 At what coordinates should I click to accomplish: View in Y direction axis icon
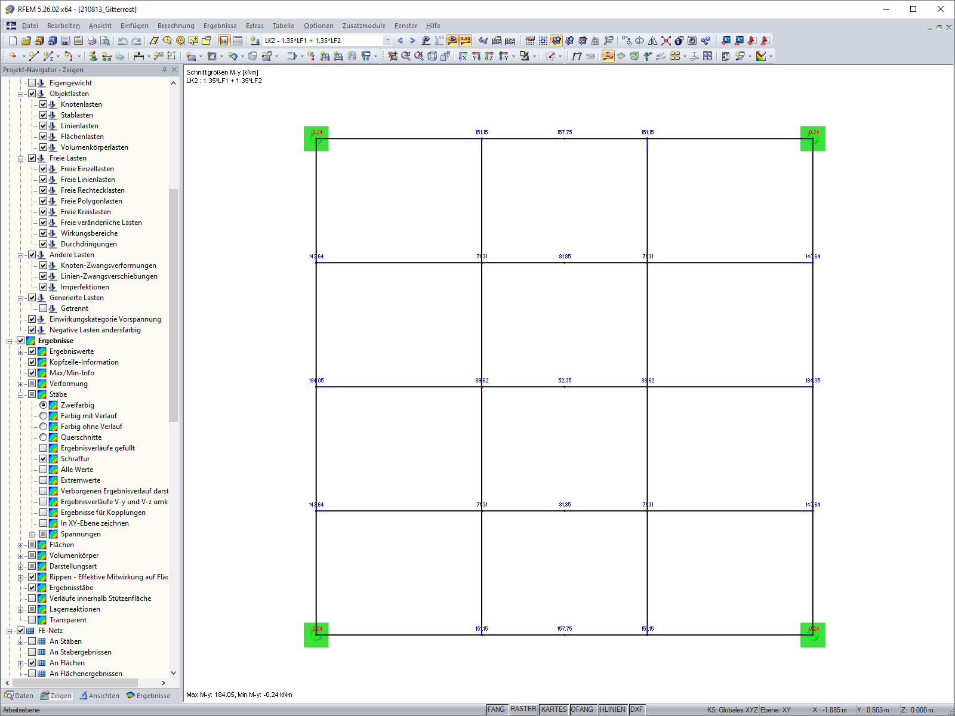(476, 56)
